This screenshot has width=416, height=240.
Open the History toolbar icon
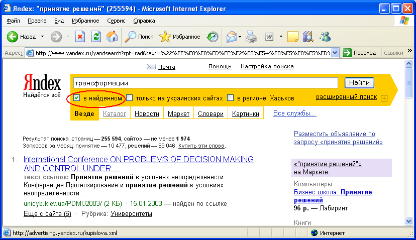(213, 37)
